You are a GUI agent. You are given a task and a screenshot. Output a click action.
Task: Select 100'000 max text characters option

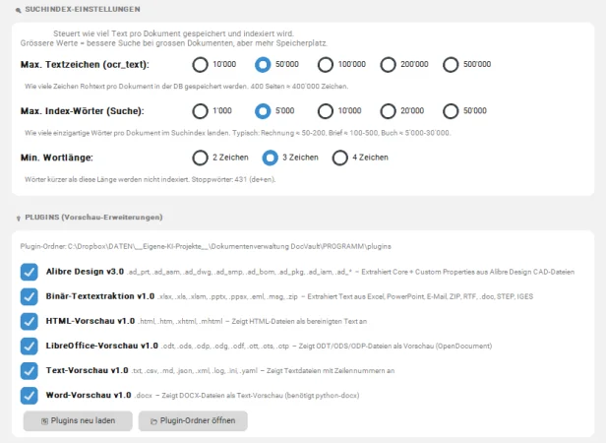tap(326, 65)
